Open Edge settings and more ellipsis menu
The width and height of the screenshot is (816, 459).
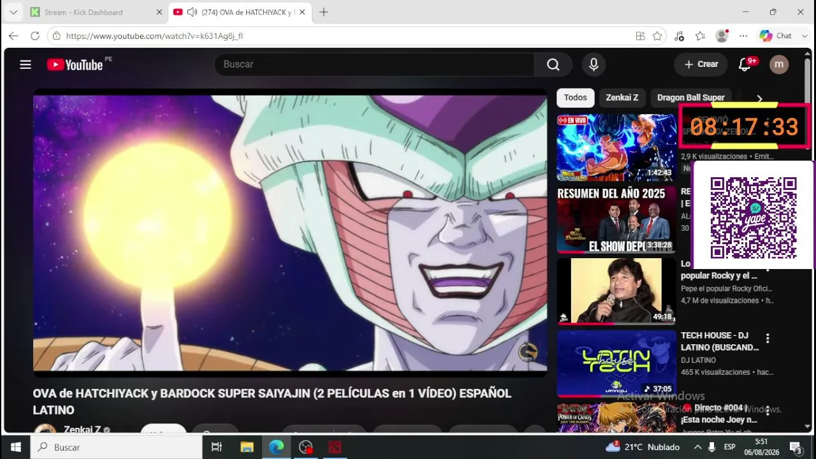[743, 36]
